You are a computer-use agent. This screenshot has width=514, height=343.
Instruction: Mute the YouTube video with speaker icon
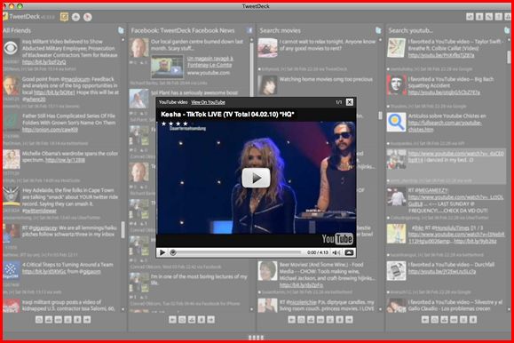click(x=336, y=252)
